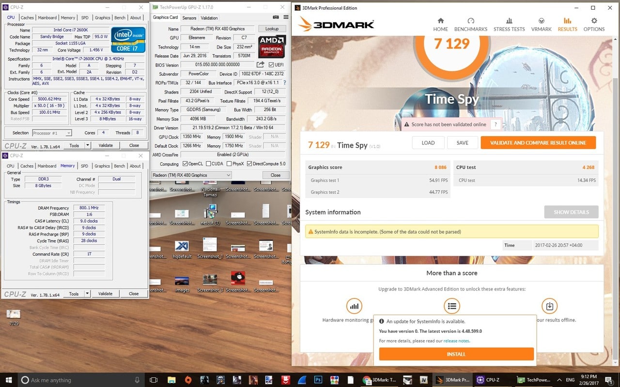Open About tab in bottom CPU-Z Memory window
620x387 pixels.
tap(135, 166)
